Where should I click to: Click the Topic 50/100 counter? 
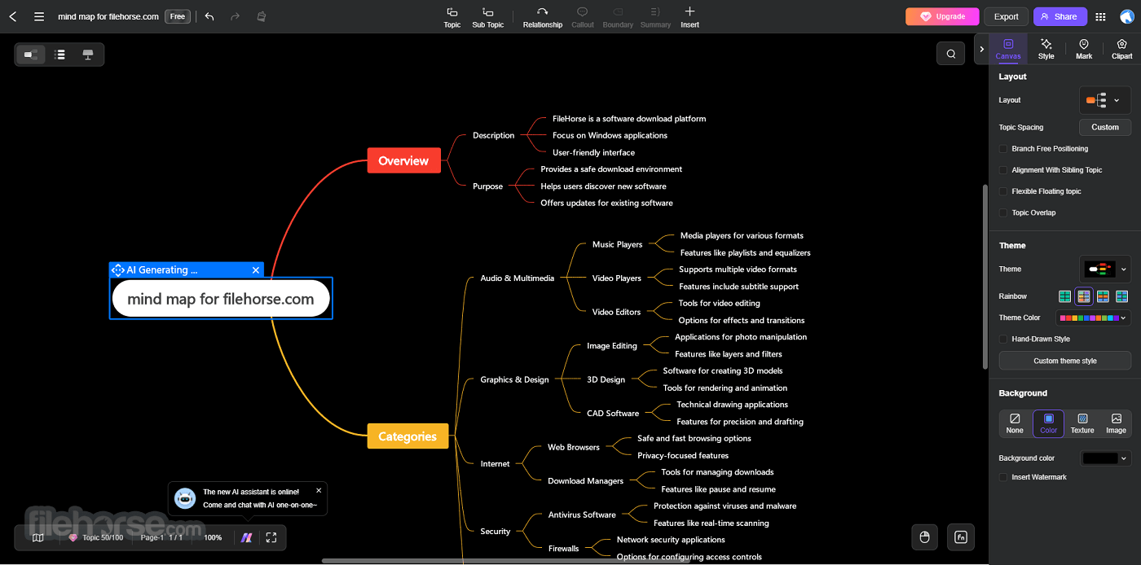coord(96,537)
